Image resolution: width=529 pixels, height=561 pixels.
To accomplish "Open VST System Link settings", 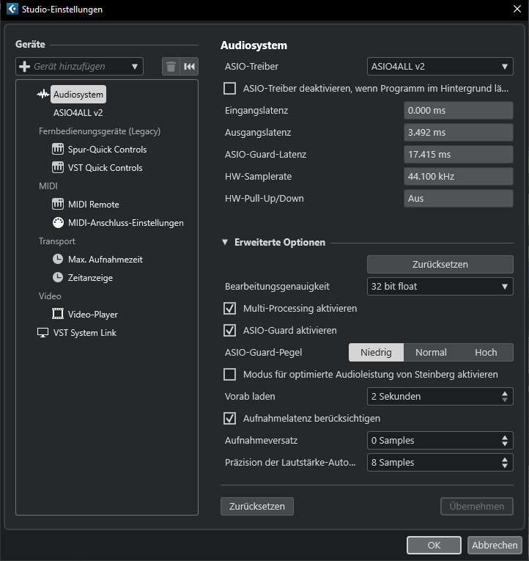I will pyautogui.click(x=84, y=333).
